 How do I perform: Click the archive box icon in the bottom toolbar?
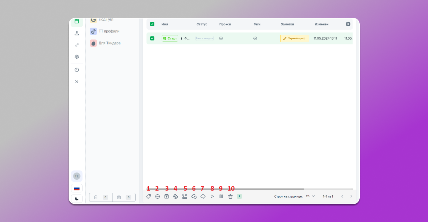click(x=167, y=196)
